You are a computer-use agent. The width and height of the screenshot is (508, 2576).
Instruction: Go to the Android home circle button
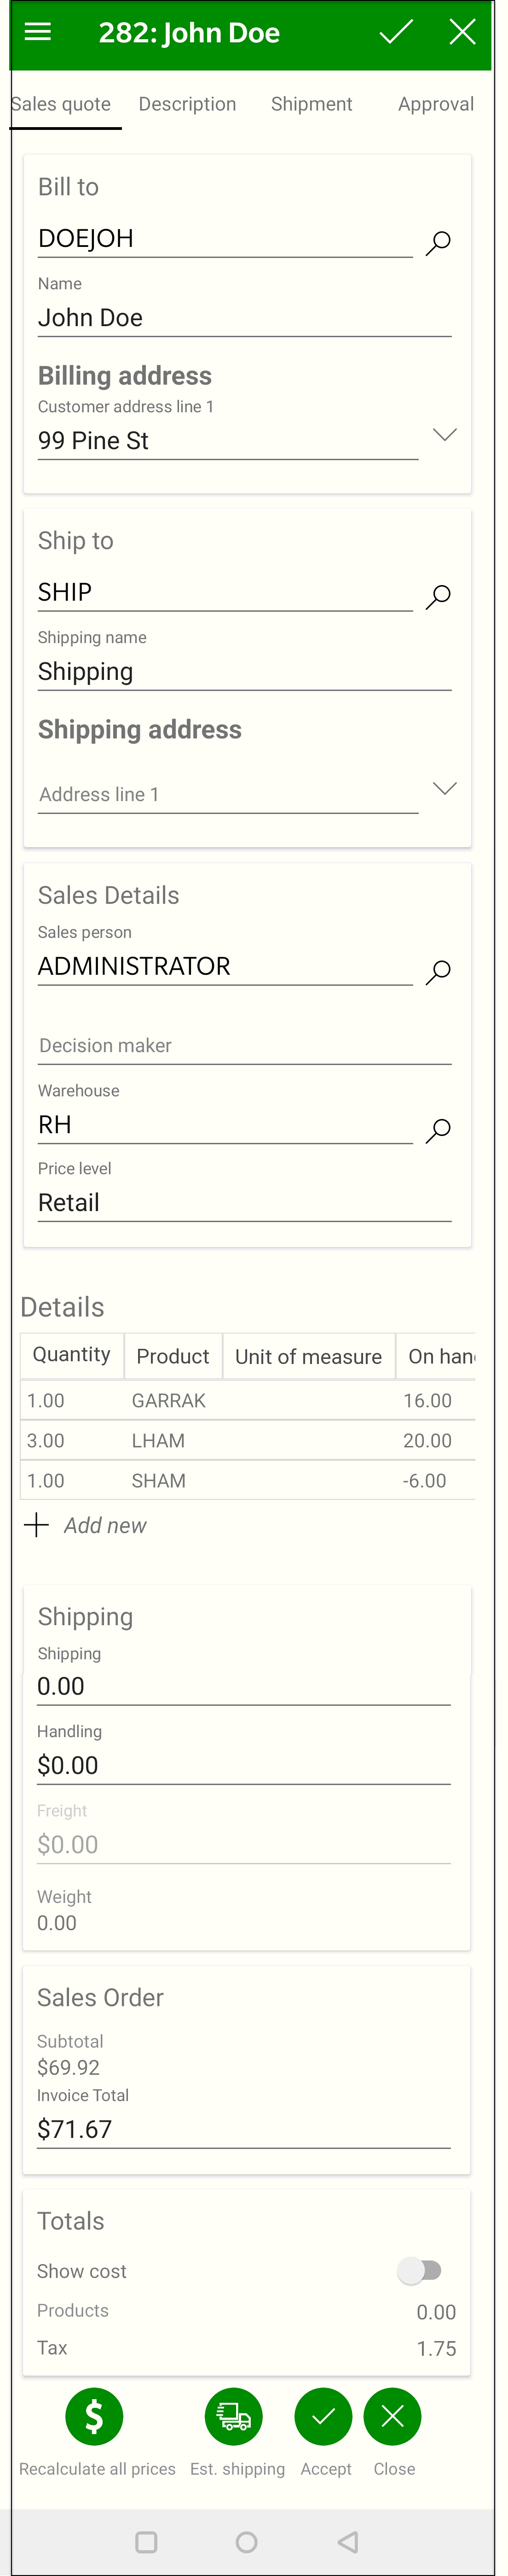pyautogui.click(x=247, y=2541)
